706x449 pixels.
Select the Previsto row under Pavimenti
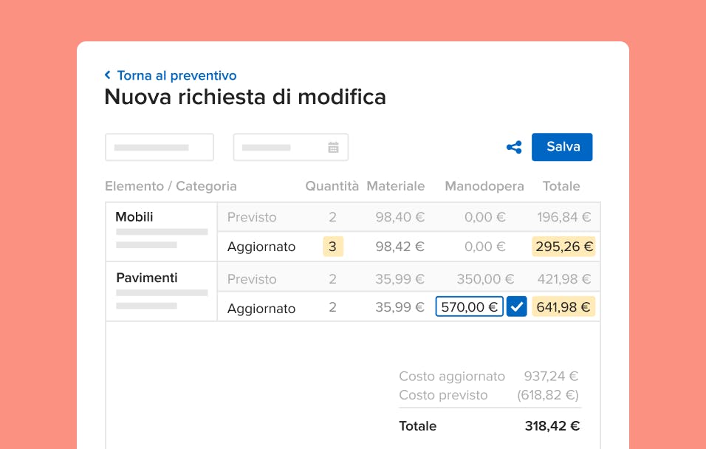[x=252, y=279]
